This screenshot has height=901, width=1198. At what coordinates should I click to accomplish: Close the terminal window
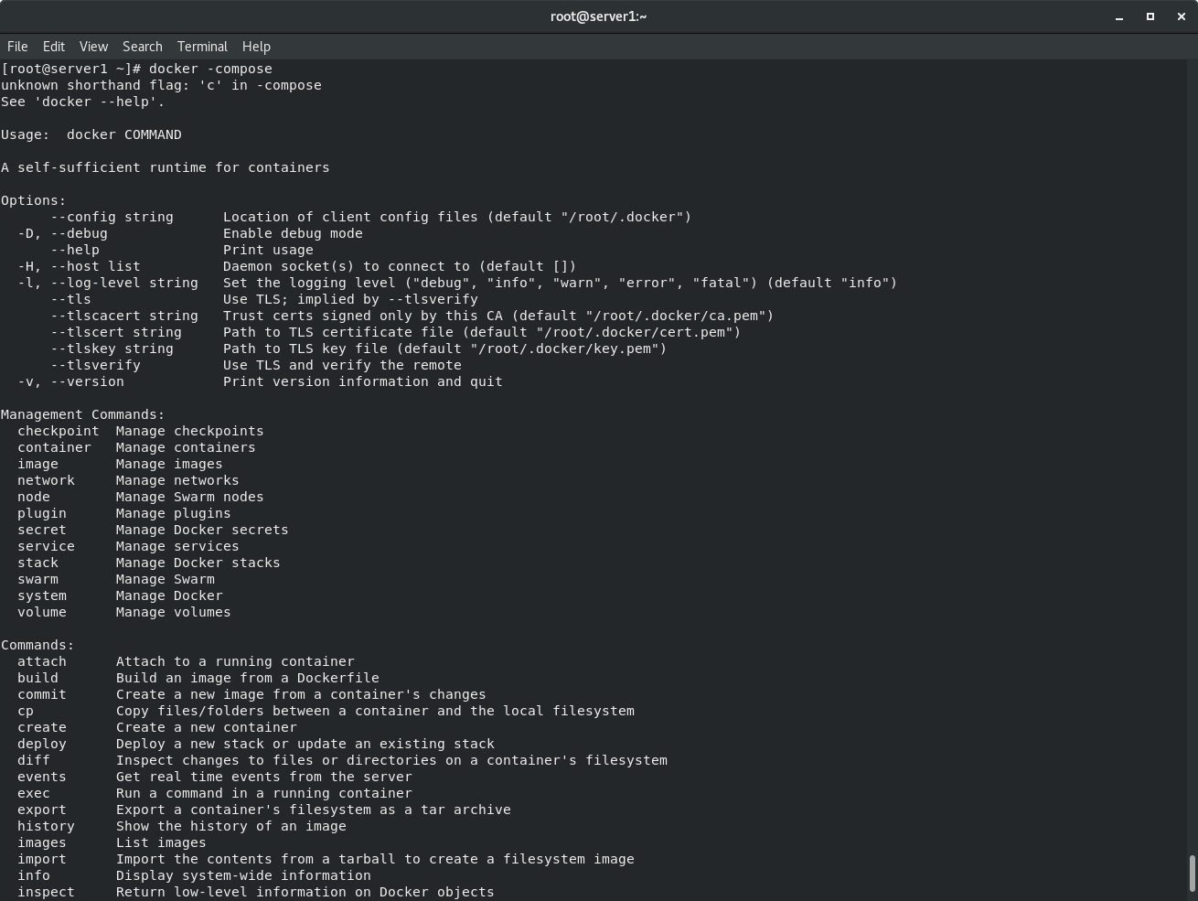1182,16
